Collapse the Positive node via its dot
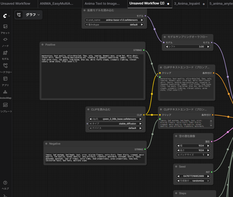 click(42, 45)
